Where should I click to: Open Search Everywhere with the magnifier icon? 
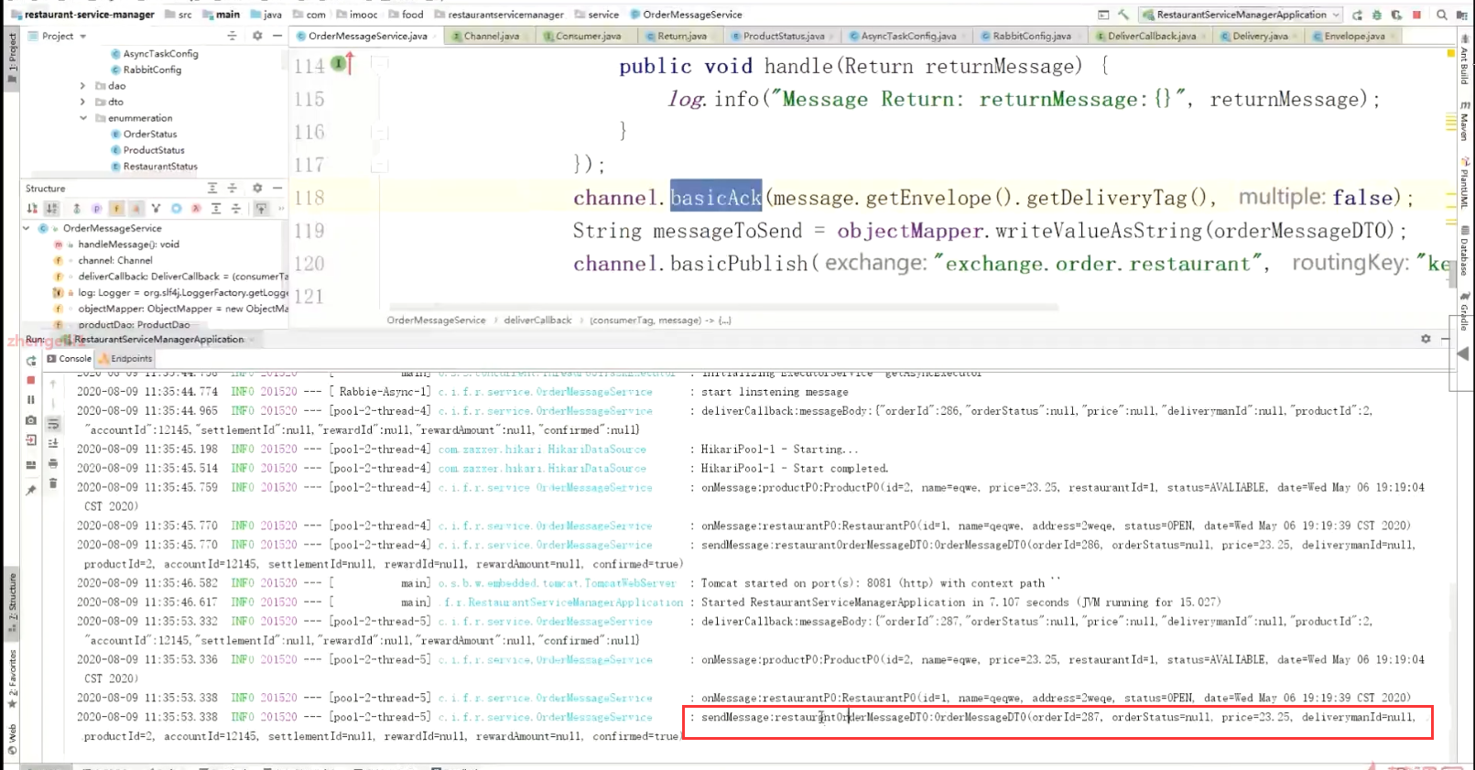pyautogui.click(x=1442, y=15)
